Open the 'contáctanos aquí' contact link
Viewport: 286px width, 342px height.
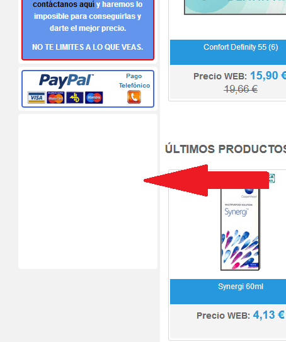pyautogui.click(x=64, y=4)
